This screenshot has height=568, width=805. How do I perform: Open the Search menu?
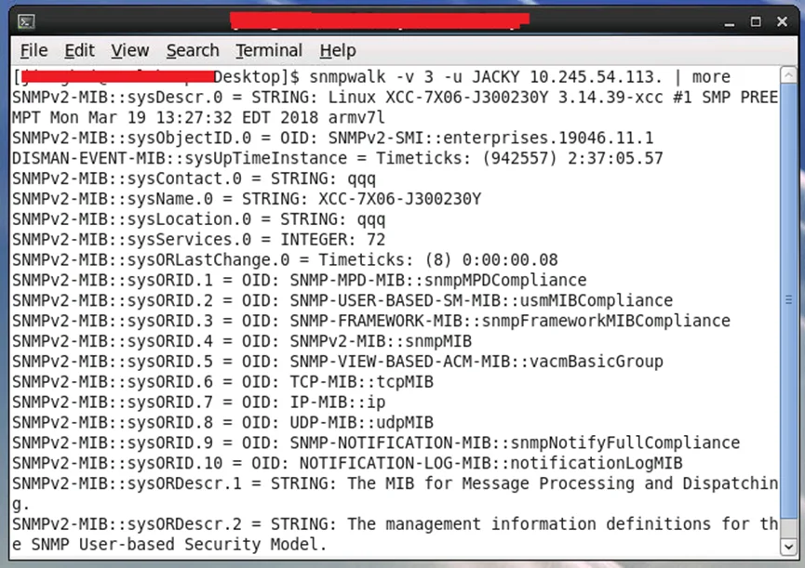193,51
